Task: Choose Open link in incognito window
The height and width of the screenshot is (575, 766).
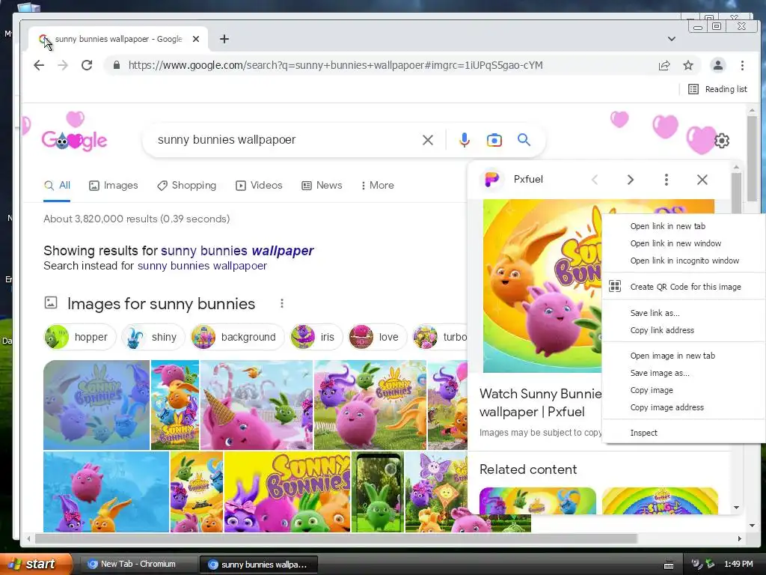Action: click(x=684, y=261)
